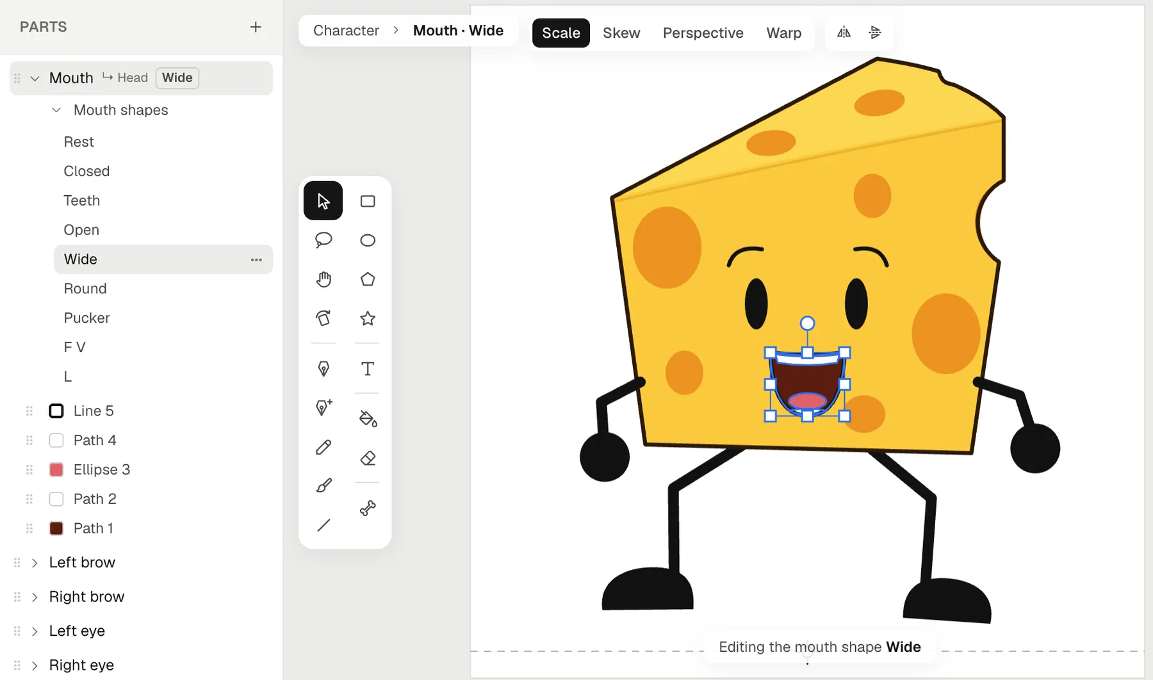Select the Star shape tool
This screenshot has height=680, width=1153.
click(368, 318)
